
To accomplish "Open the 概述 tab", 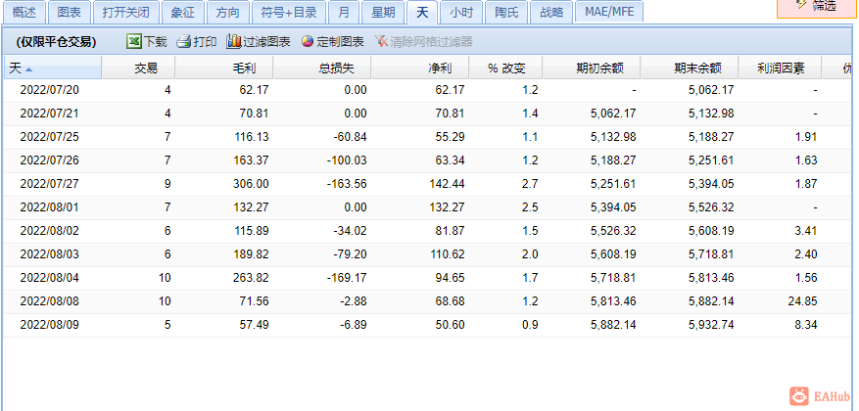I will coord(24,12).
